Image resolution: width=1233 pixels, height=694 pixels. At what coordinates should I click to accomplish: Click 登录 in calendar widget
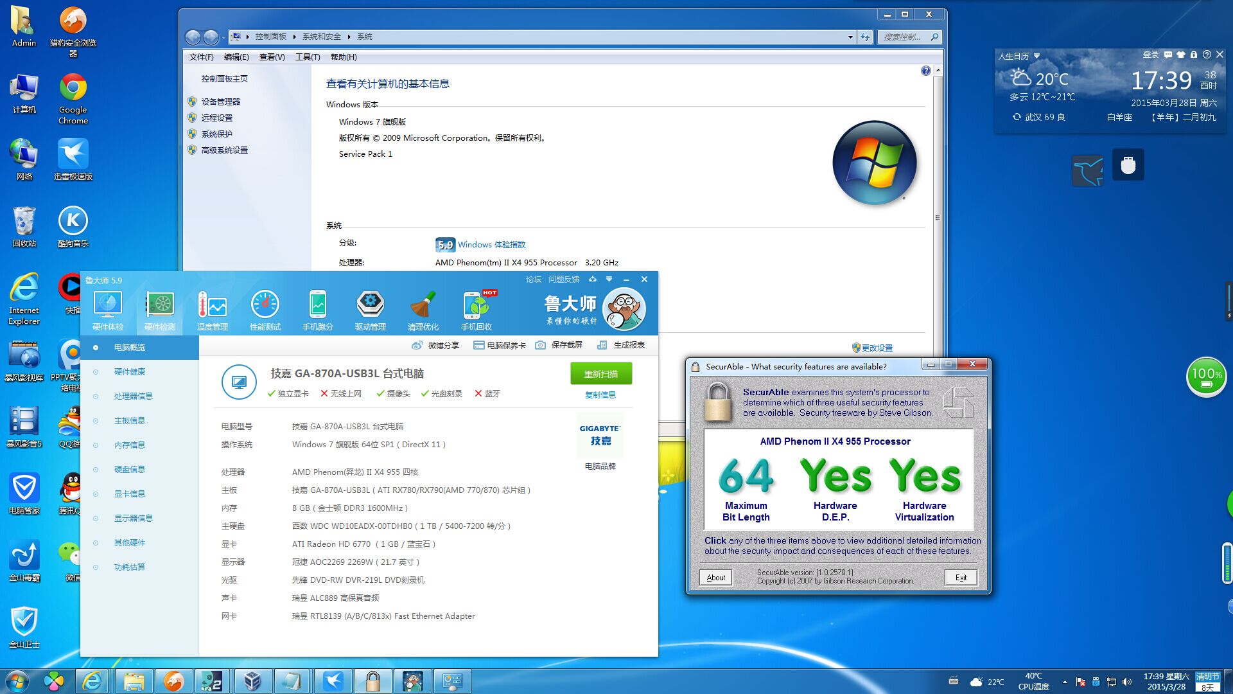[1151, 55]
